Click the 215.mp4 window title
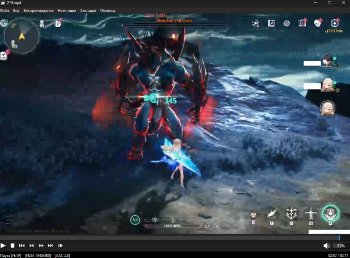 (x=14, y=3)
